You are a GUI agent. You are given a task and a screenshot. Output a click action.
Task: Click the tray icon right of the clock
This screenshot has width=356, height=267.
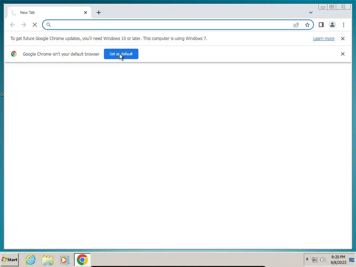[352, 260]
